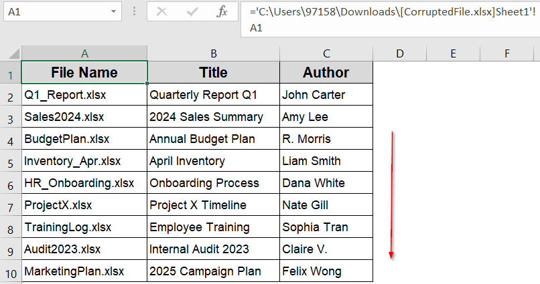Select column D header
This screenshot has width=540, height=284.
click(x=399, y=53)
